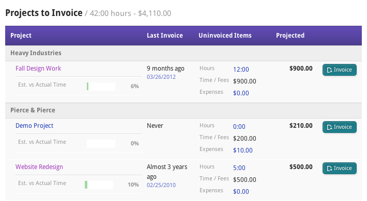Viewport: 367px width, 201px height.
Task: Click the 0% time progress bar
Action: 101,144
